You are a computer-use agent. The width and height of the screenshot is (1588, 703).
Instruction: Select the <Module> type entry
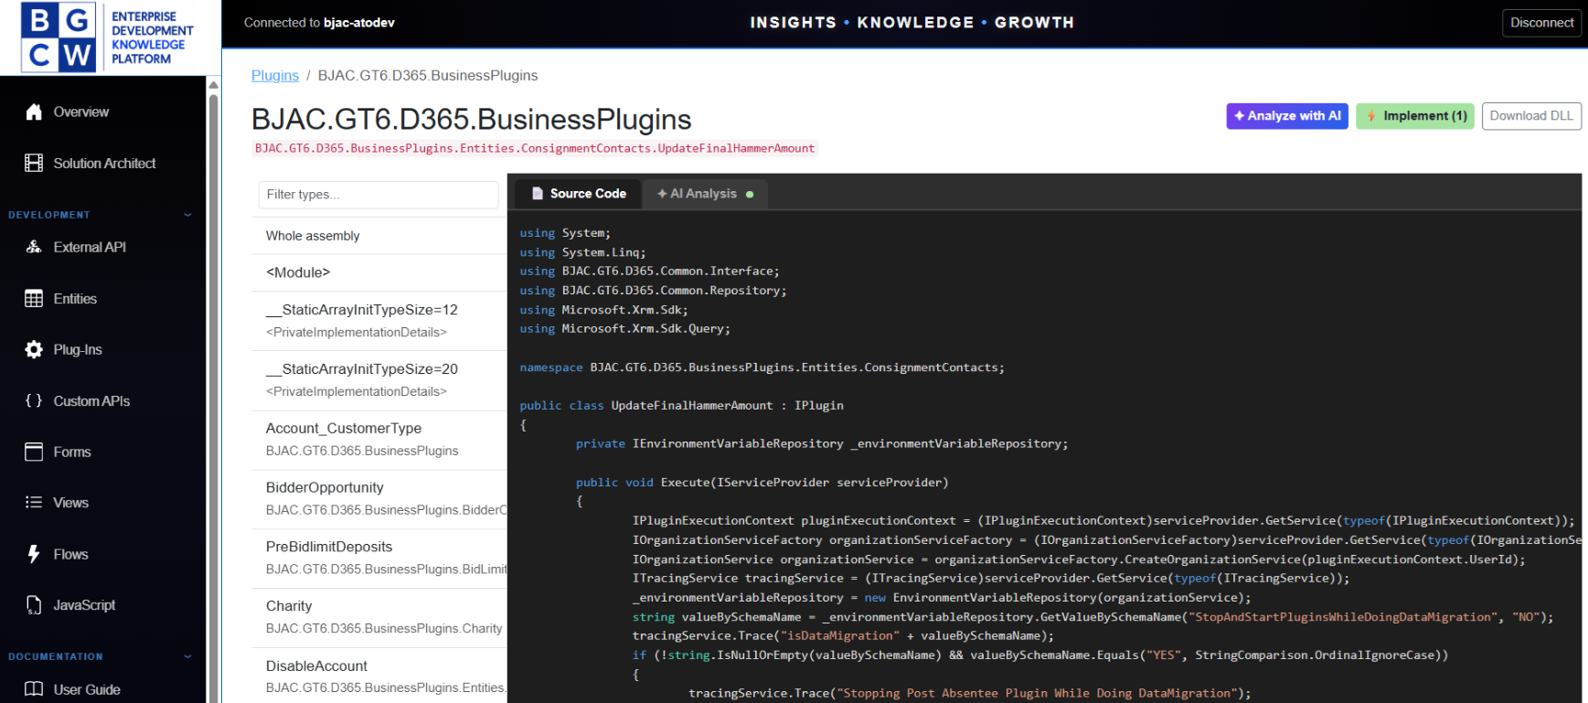(379, 272)
